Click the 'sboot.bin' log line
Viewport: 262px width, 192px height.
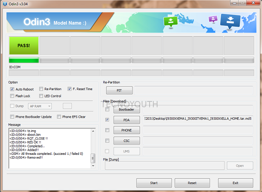(x=25, y=134)
